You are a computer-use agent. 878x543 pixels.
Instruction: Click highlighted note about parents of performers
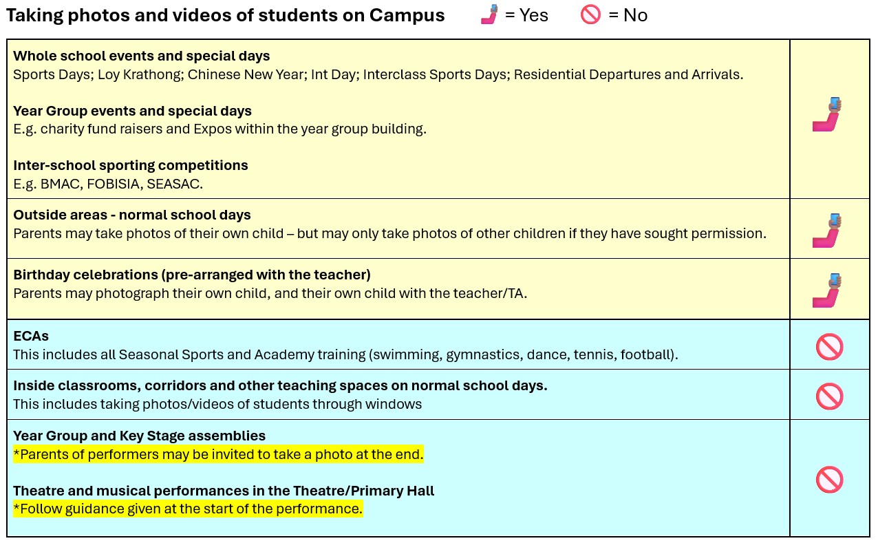tap(218, 454)
